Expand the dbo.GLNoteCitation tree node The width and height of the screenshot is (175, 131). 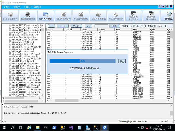tap(10, 75)
